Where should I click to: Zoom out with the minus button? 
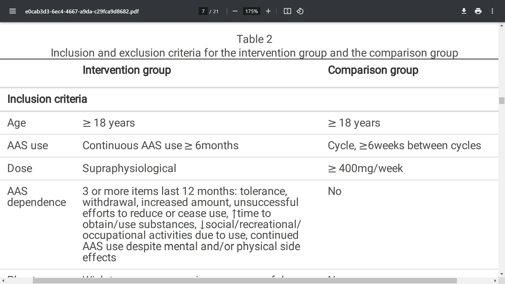click(x=235, y=11)
